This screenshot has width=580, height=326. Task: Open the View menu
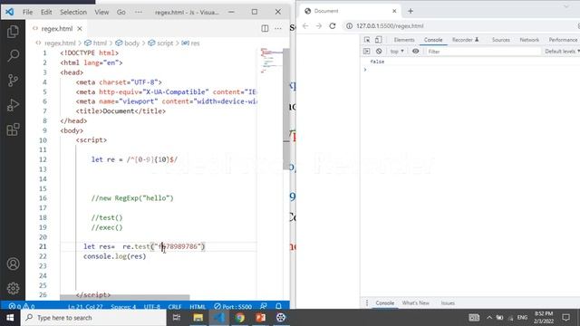click(101, 12)
